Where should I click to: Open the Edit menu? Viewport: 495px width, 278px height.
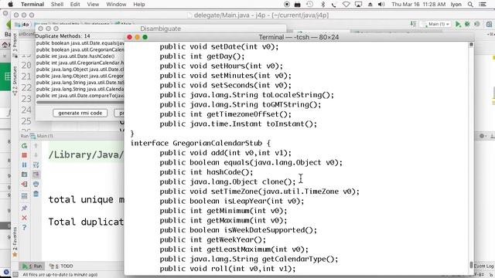(x=75, y=5)
